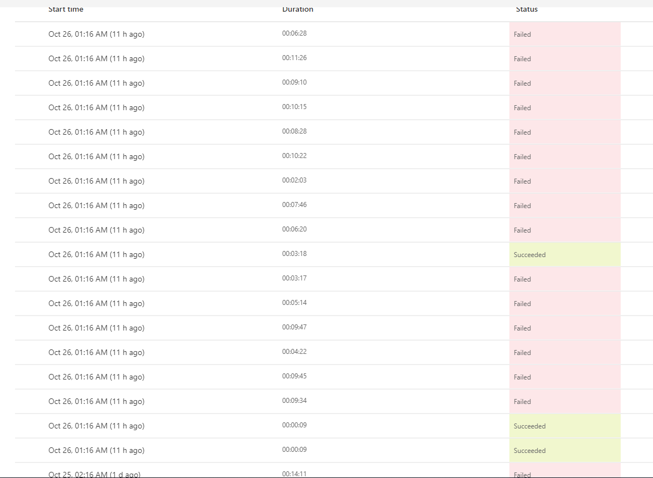The width and height of the screenshot is (653, 478).
Task: Sort the table by the Start time column
Action: coord(66,9)
